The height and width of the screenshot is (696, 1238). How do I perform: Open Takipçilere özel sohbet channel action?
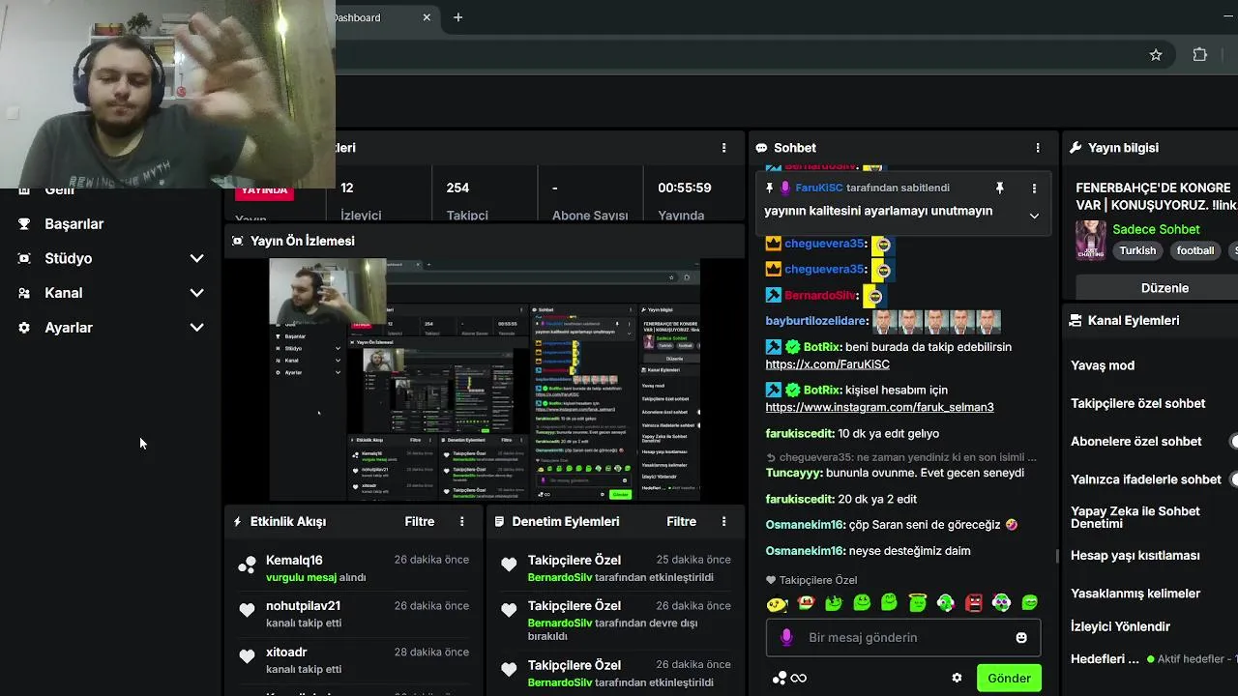click(x=1137, y=403)
